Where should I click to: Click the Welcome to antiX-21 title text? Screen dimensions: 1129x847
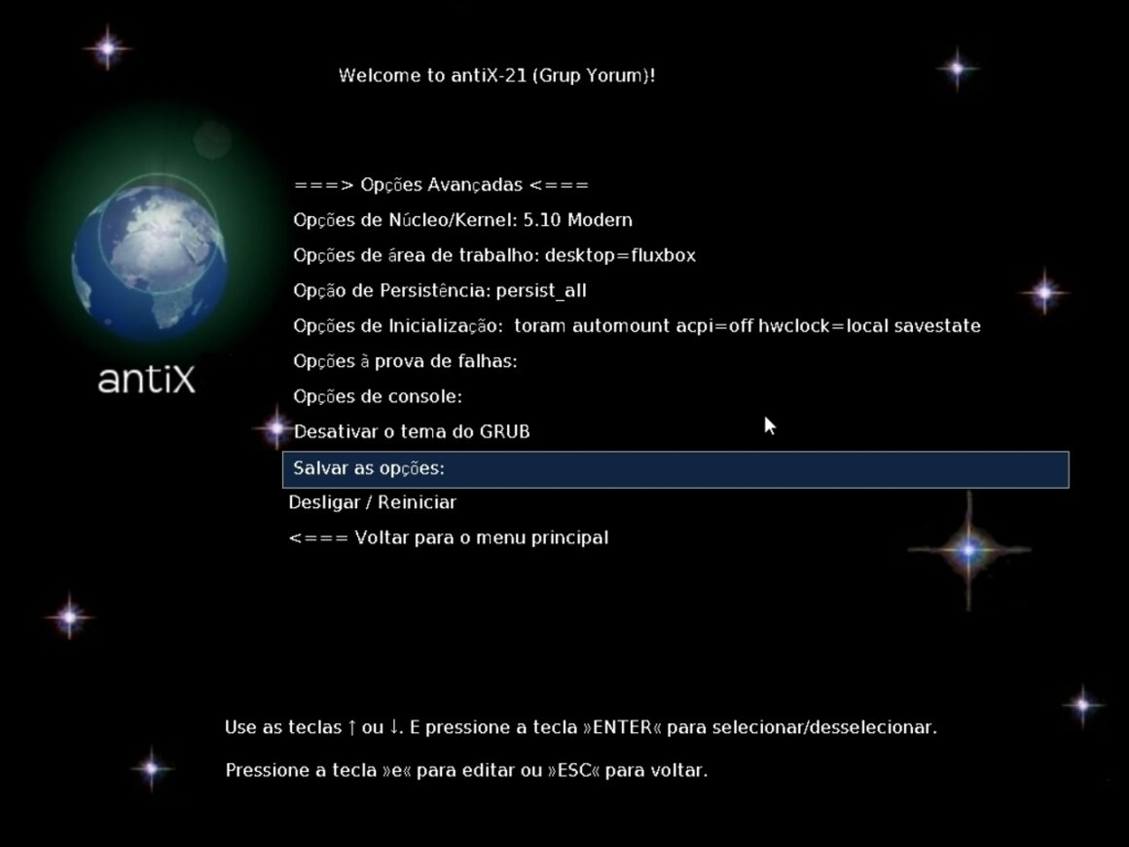point(497,75)
